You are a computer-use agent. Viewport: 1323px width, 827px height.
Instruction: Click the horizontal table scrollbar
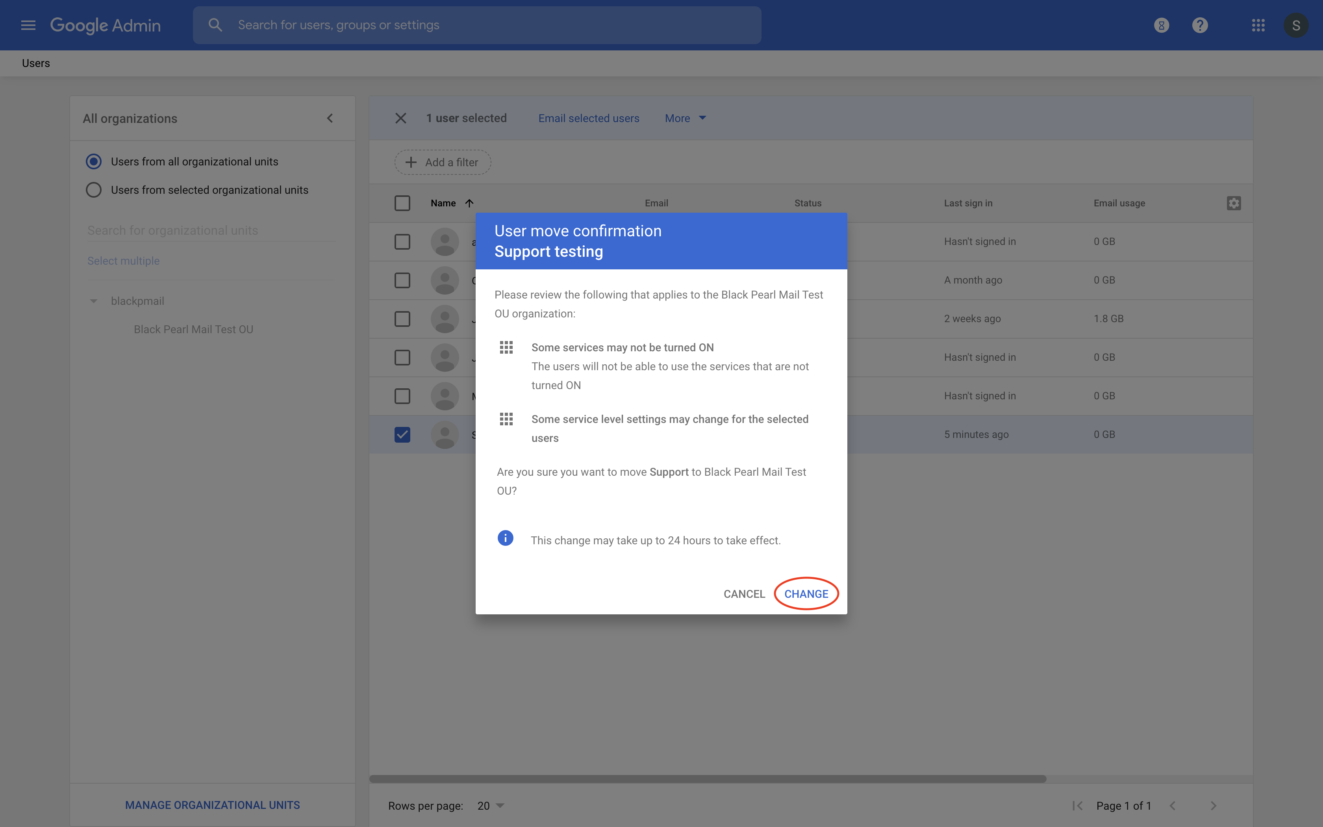coord(708,778)
